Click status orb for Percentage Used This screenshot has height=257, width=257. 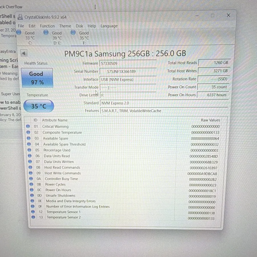(29, 150)
